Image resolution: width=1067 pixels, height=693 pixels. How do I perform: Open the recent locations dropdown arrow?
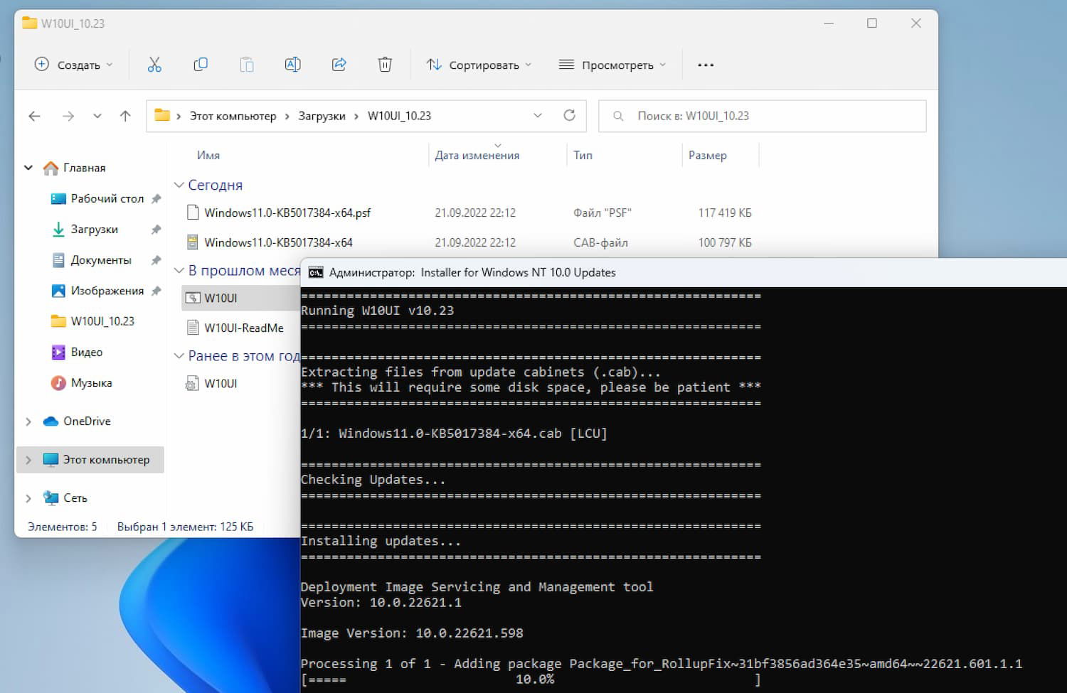coord(97,116)
